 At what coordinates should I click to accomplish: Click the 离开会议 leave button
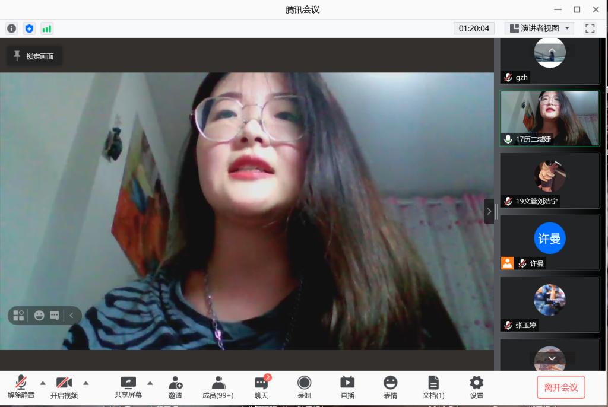(560, 387)
